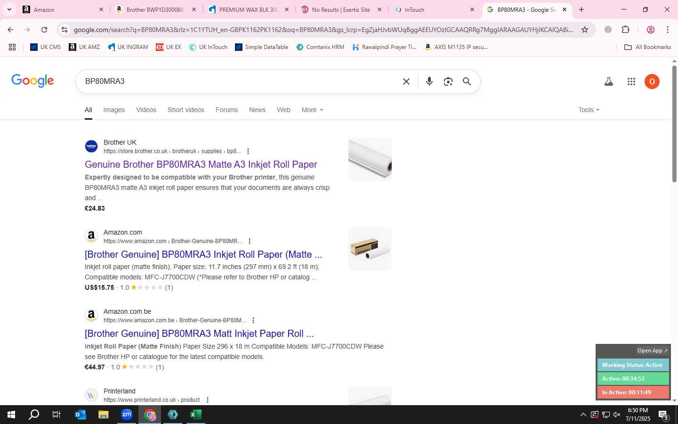Select the Forums search filter
The image size is (678, 424).
click(226, 110)
